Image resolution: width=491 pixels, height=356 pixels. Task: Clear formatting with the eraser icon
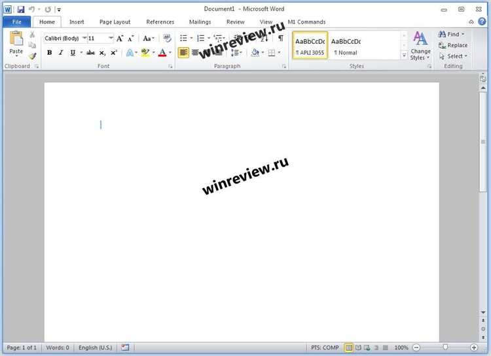(167, 39)
